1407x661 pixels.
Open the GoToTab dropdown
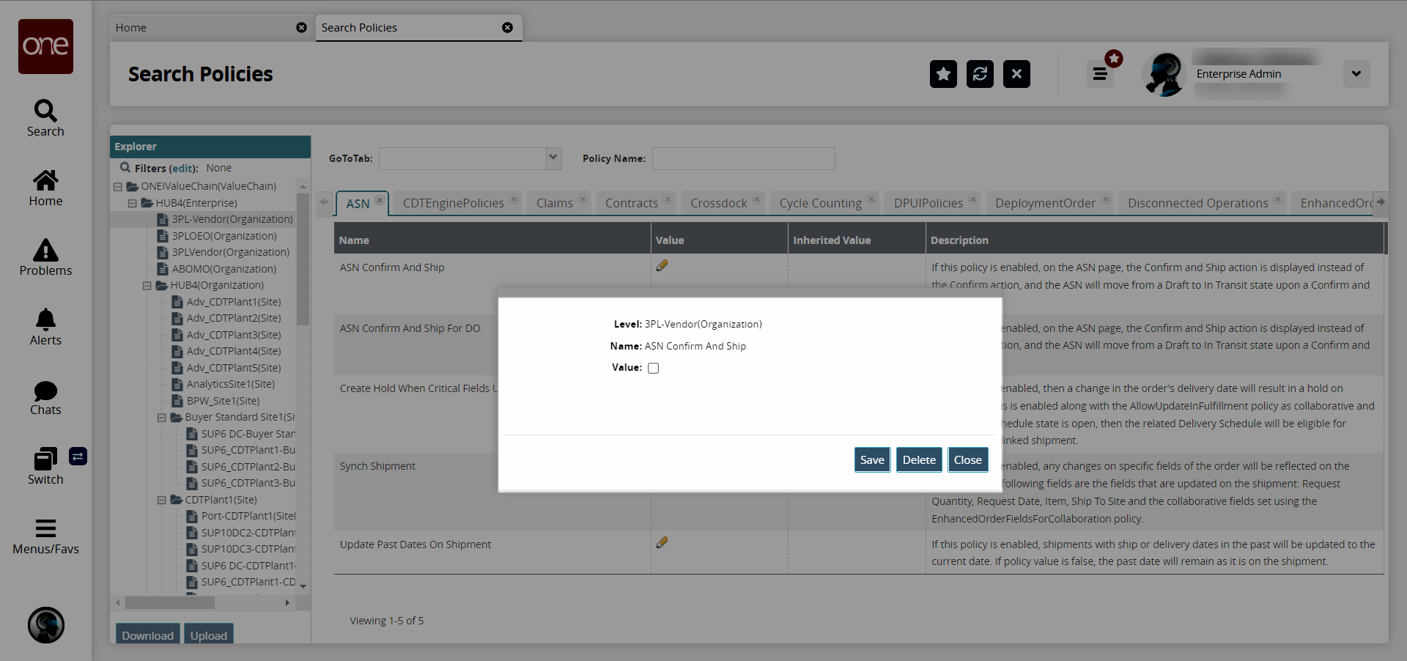point(553,158)
